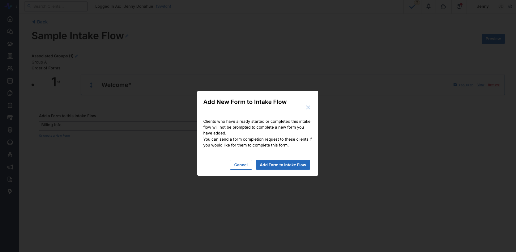Click the View link for Welcome form
This screenshot has width=516, height=252.
tap(481, 85)
